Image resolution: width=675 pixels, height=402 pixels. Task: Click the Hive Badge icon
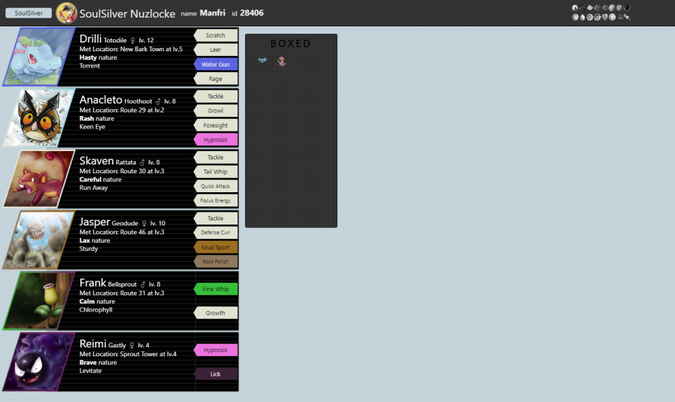pos(582,7)
